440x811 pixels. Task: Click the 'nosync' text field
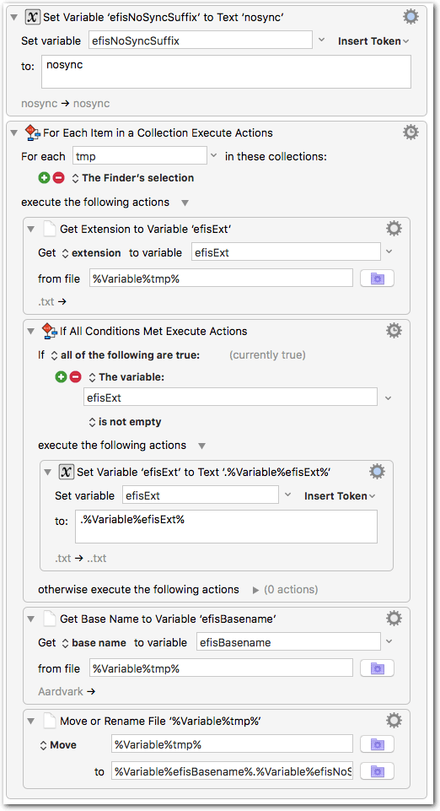coord(226,72)
